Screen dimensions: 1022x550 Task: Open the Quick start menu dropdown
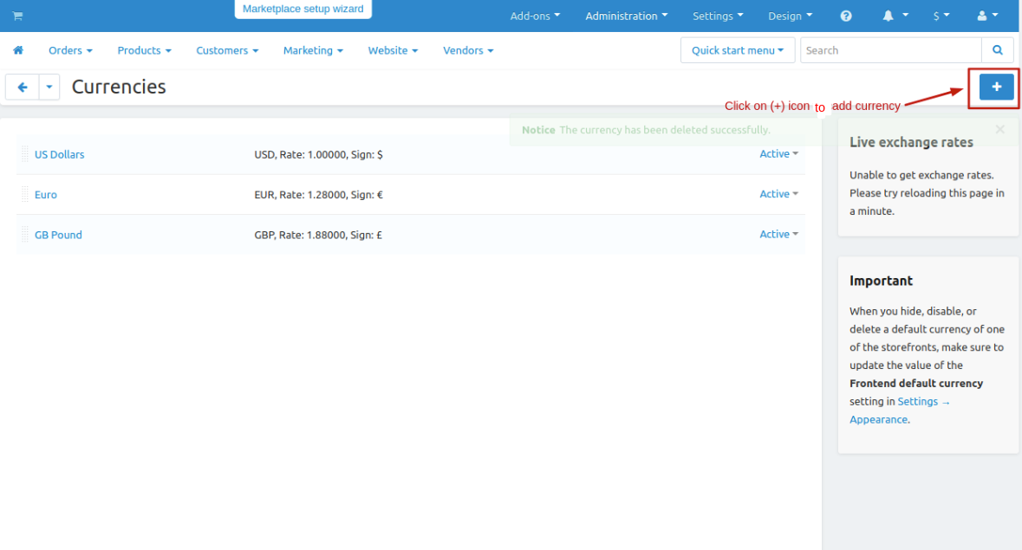pos(738,50)
